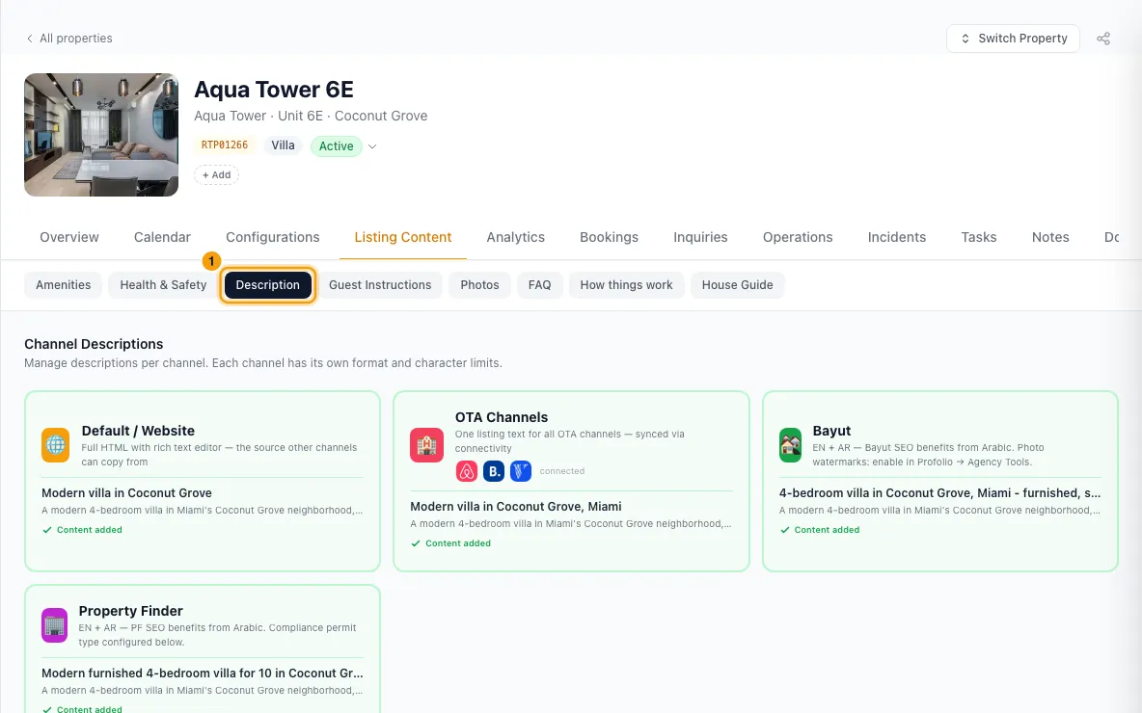Click the Active status badge
Image resolution: width=1142 pixels, height=713 pixels.
[337, 146]
